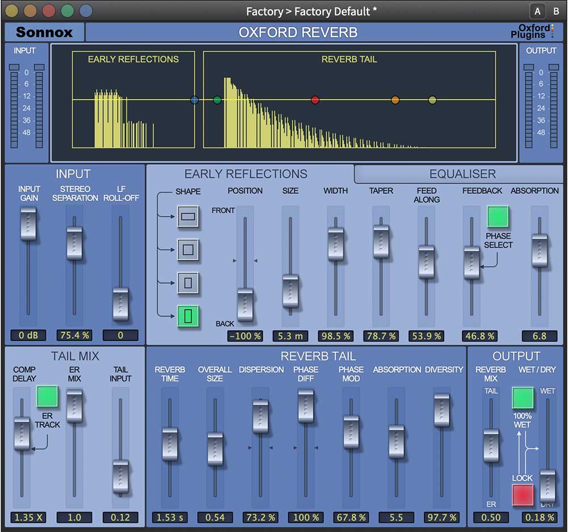Click the ER Mix slider handle
568x532 pixels.
tap(74, 406)
